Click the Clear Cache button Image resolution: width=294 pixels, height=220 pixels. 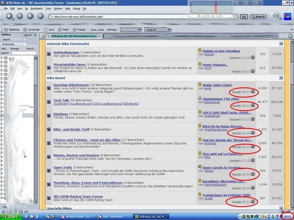(x=97, y=30)
